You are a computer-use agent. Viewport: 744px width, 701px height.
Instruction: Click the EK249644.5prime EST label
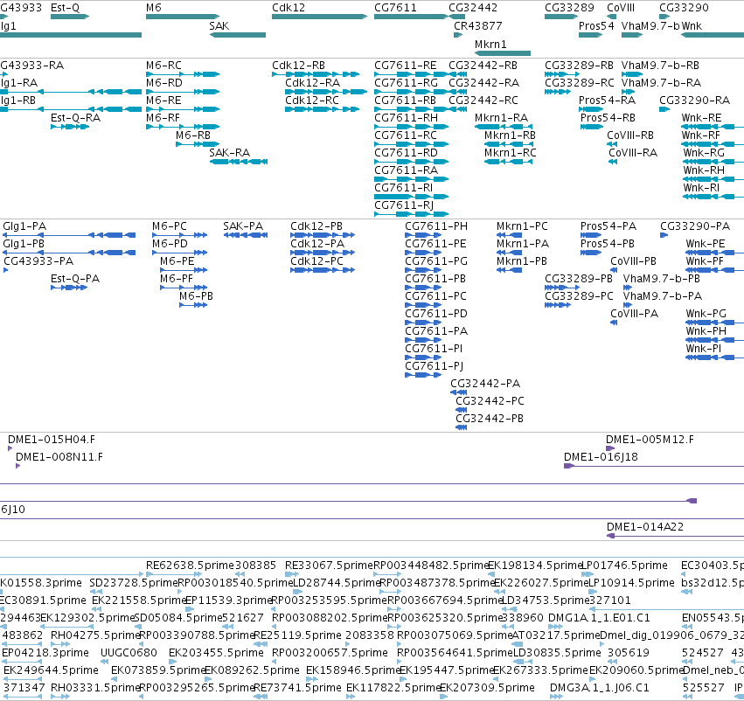(52, 670)
